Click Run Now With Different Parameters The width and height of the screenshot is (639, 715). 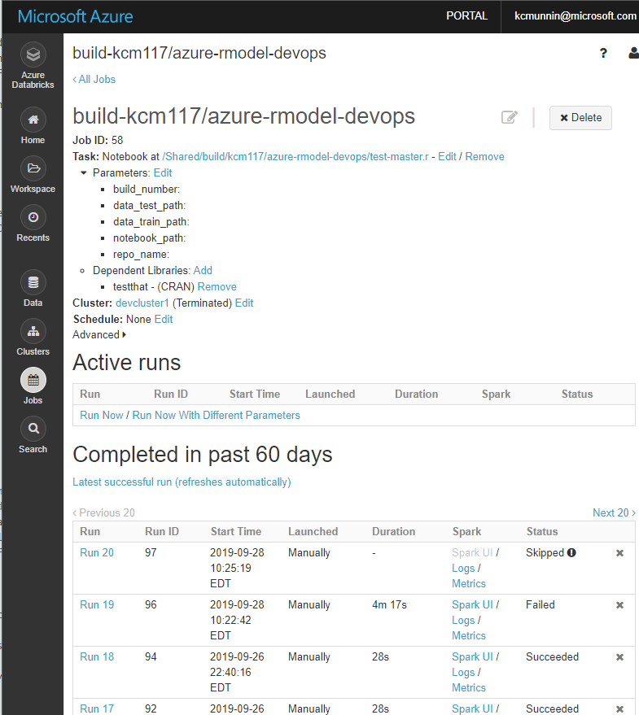coord(216,416)
